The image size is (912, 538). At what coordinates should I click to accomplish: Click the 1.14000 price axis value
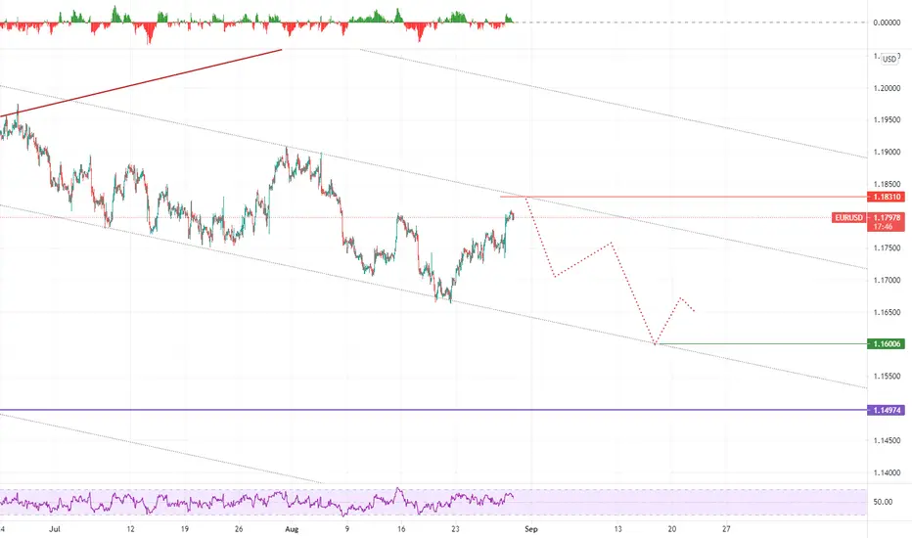pos(887,472)
